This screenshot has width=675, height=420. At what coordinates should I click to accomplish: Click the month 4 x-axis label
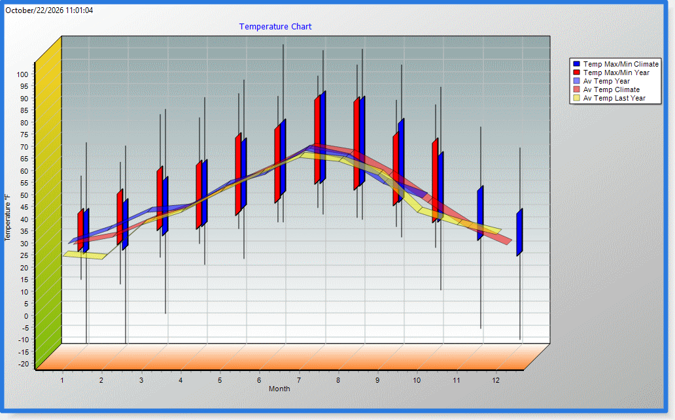pyautogui.click(x=181, y=380)
